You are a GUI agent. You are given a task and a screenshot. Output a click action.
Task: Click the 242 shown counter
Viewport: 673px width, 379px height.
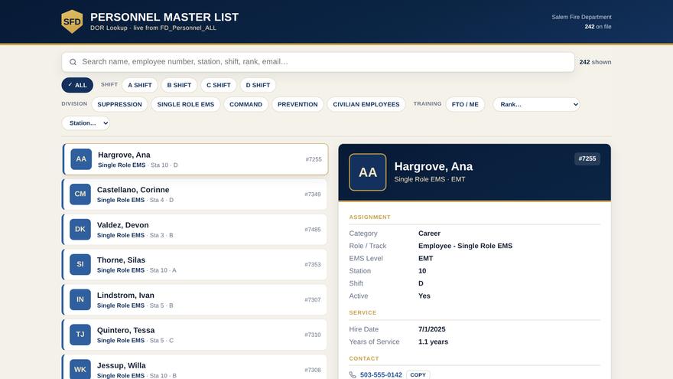(595, 62)
